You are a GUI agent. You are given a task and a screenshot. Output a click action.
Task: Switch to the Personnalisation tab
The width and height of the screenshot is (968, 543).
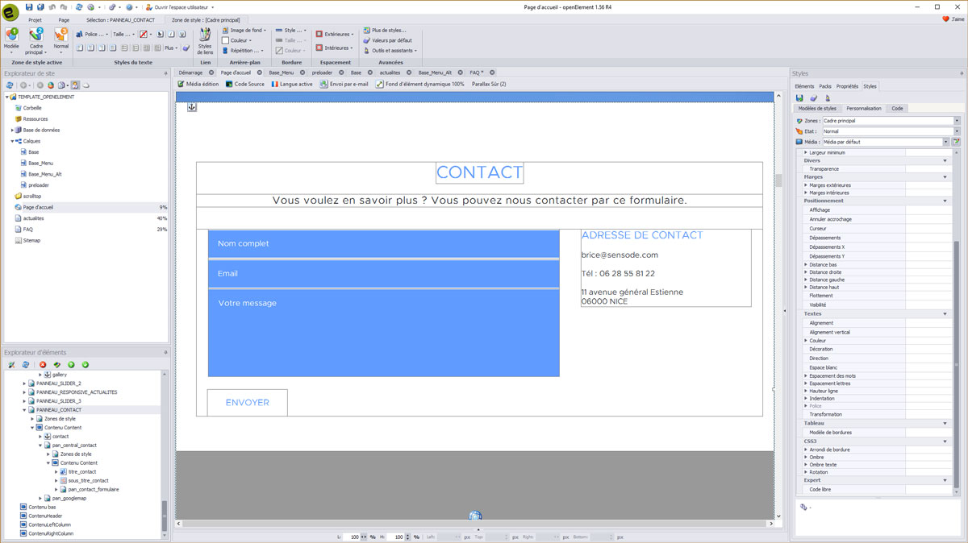click(x=863, y=108)
